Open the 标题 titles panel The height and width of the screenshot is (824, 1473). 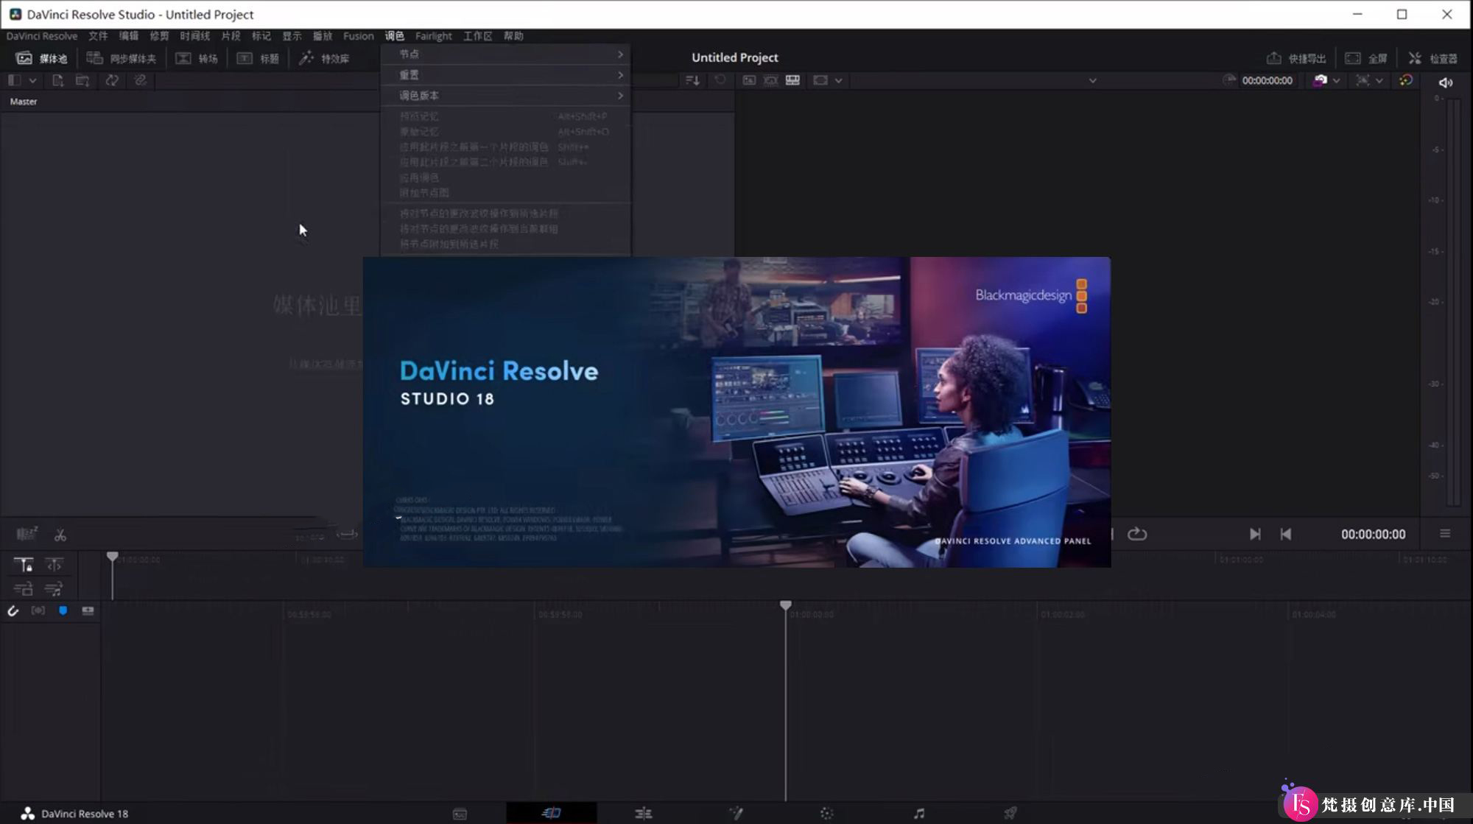coord(258,58)
